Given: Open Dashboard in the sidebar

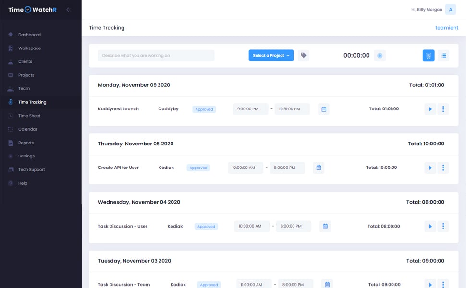Looking at the screenshot, I should point(29,35).
